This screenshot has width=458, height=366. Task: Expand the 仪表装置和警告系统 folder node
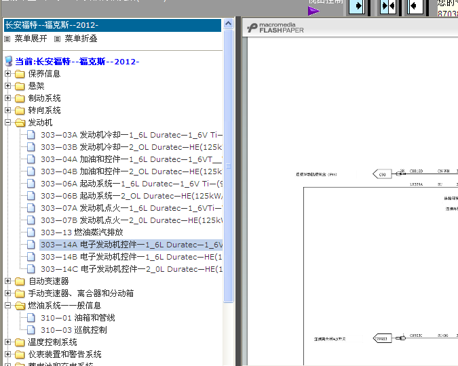click(8, 354)
